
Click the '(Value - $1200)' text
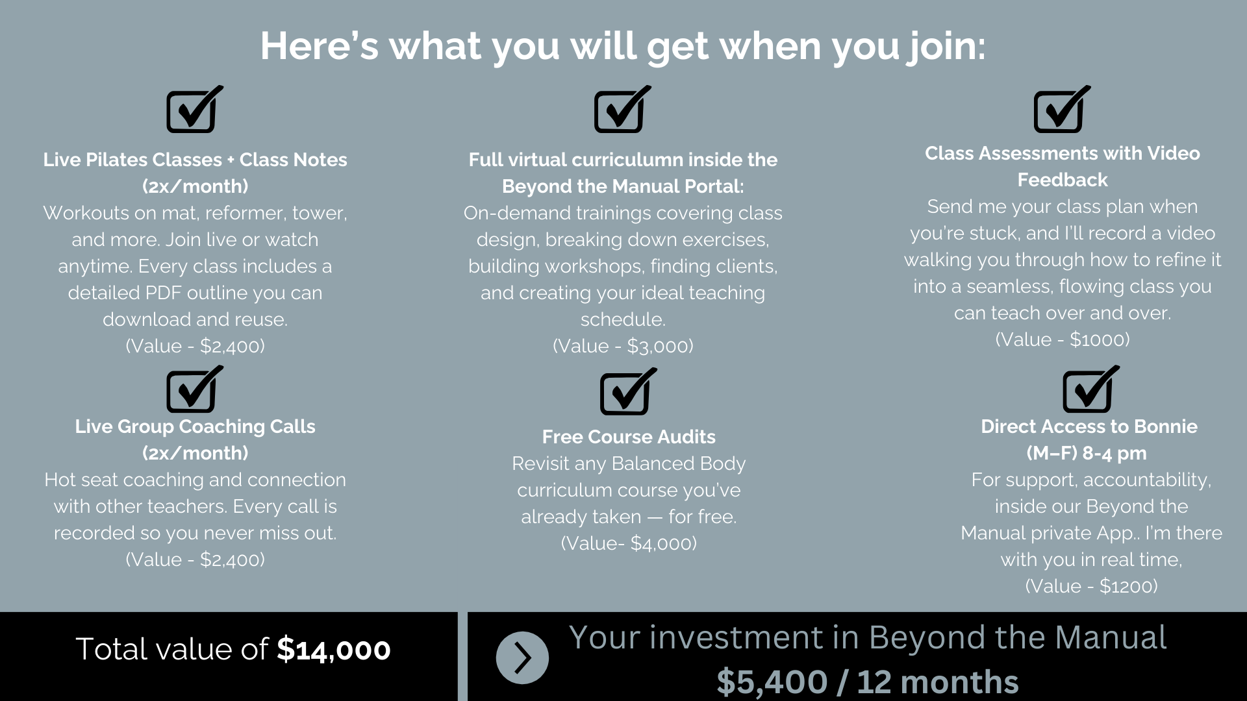(1091, 586)
